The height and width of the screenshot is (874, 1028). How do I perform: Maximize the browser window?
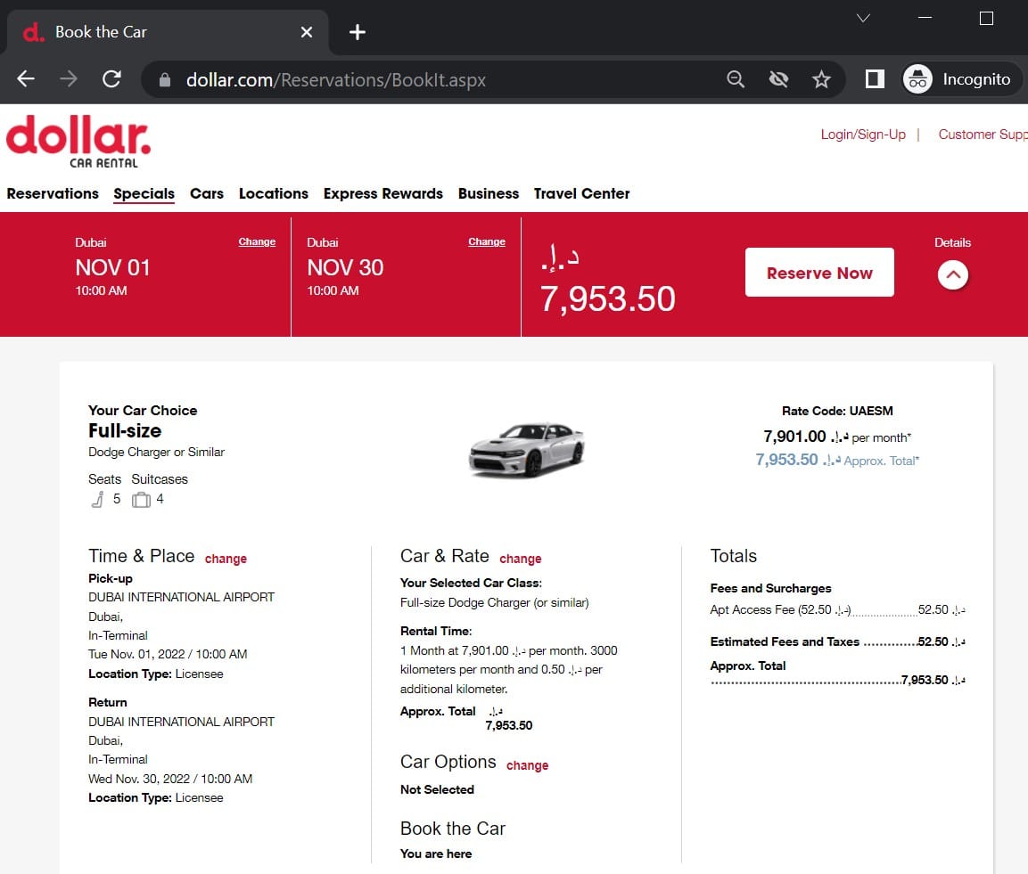coord(986,18)
